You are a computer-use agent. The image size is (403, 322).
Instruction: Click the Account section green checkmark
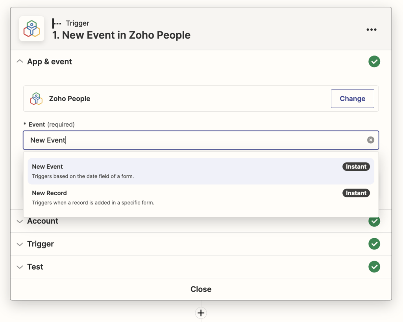pos(374,221)
